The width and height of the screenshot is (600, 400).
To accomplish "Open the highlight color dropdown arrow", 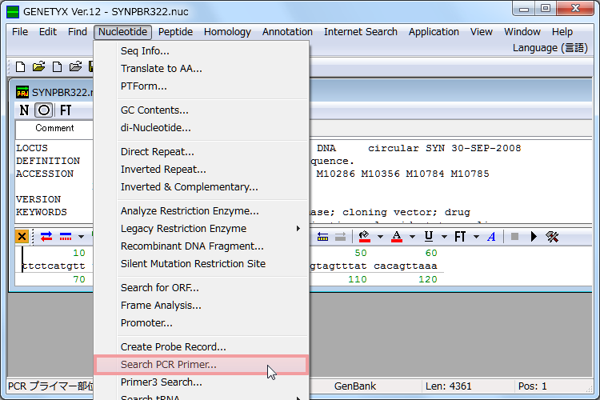I will [380, 237].
